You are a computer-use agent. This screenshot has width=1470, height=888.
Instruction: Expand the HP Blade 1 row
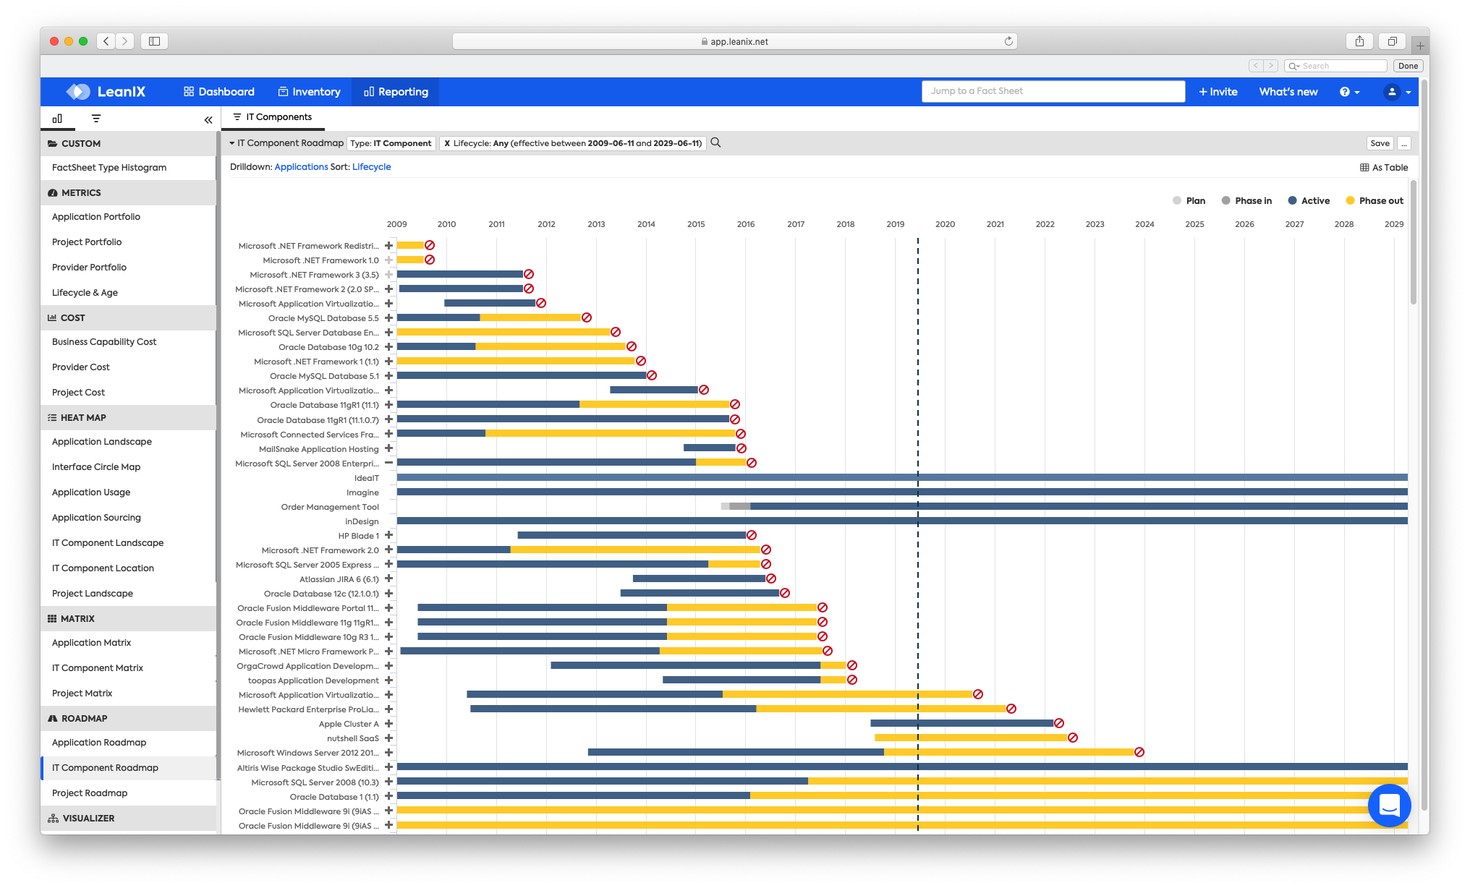(388, 535)
